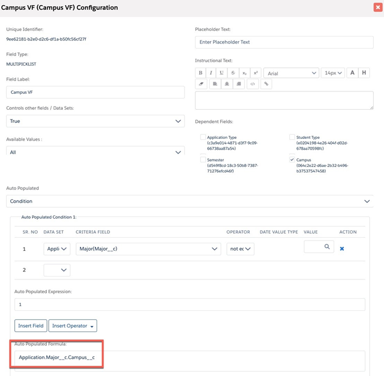Open the code view icon
Image resolution: width=384 pixels, height=376 pixels.
[253, 84]
